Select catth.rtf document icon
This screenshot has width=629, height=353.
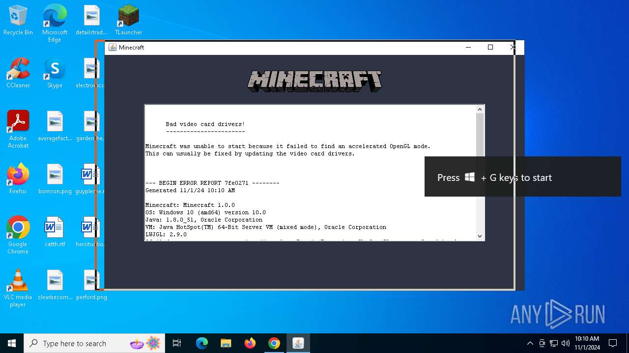55,232
